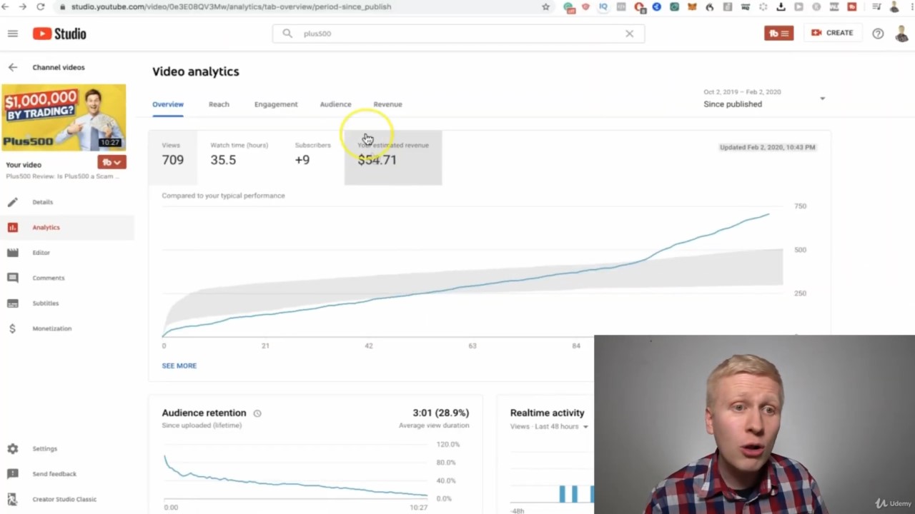Viewport: 915px width, 514px height.
Task: Click Compared to your typical performance text
Action: click(x=223, y=196)
